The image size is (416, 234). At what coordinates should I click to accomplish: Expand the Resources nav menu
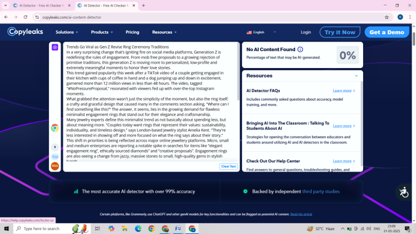point(164,32)
